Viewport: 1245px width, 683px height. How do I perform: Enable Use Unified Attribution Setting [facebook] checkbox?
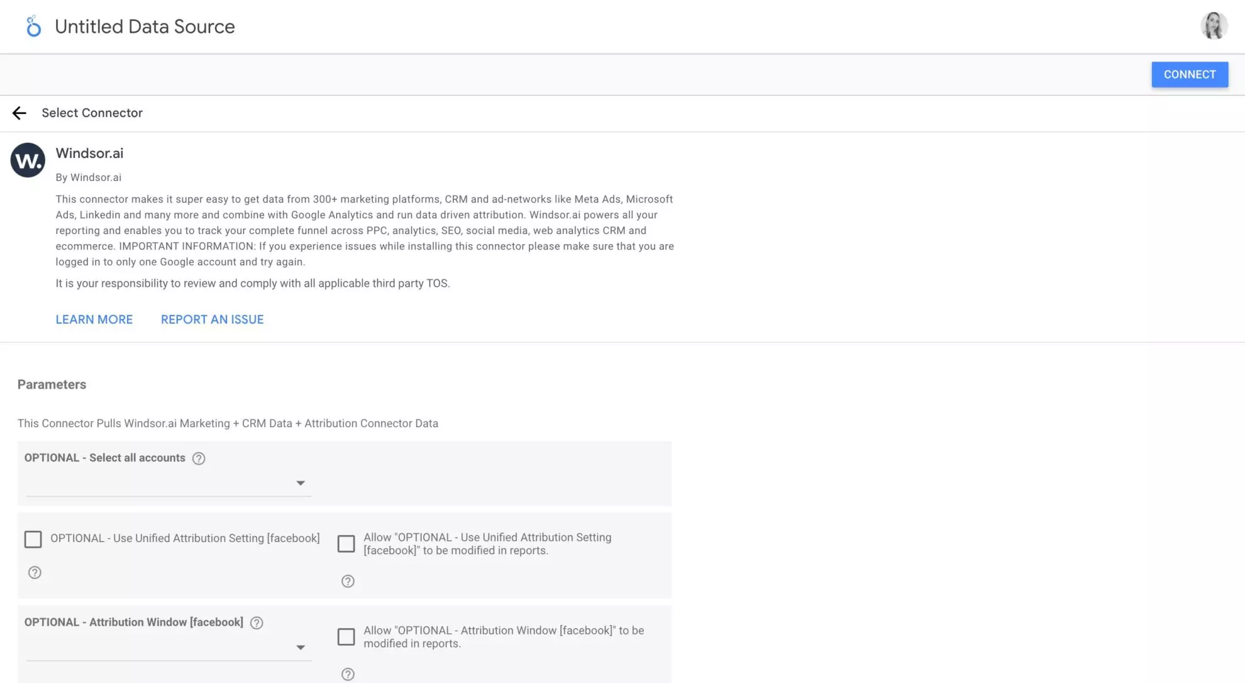[33, 540]
